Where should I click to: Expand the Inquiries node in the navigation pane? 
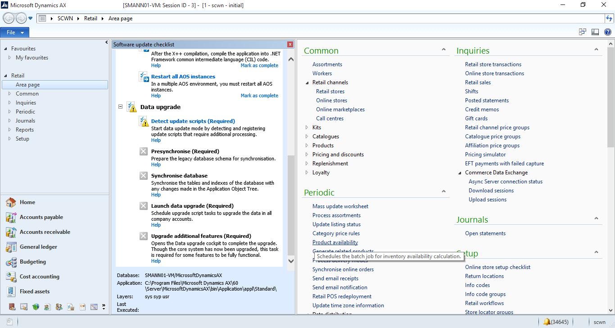(10, 103)
